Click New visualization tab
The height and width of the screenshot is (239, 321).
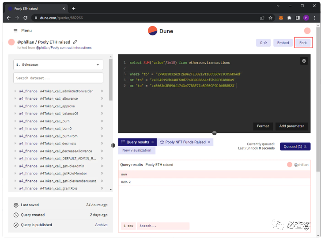(137, 150)
